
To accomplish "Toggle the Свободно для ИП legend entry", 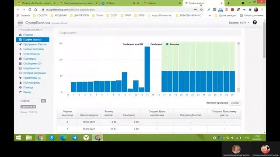I will [133, 44].
